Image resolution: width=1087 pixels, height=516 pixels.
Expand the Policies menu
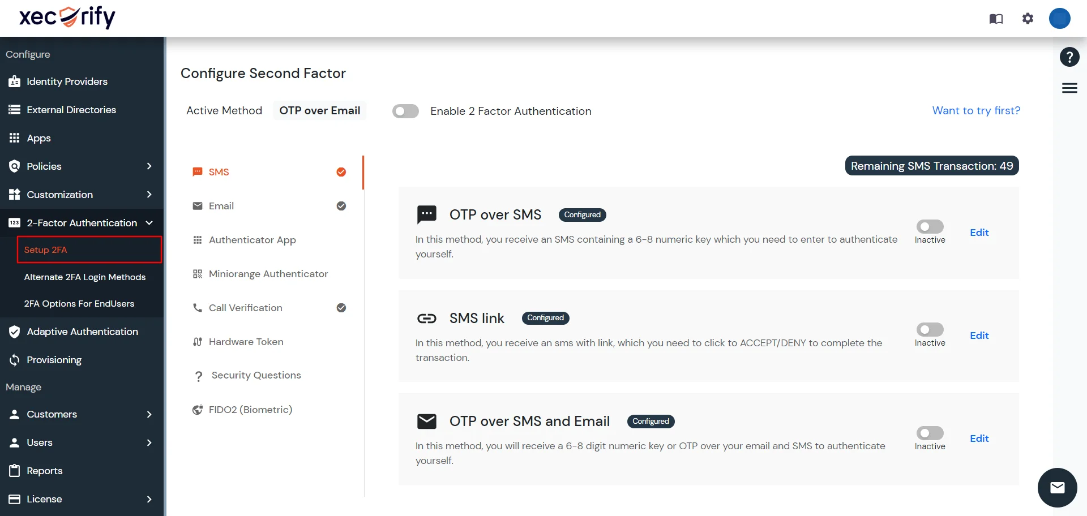(x=149, y=166)
